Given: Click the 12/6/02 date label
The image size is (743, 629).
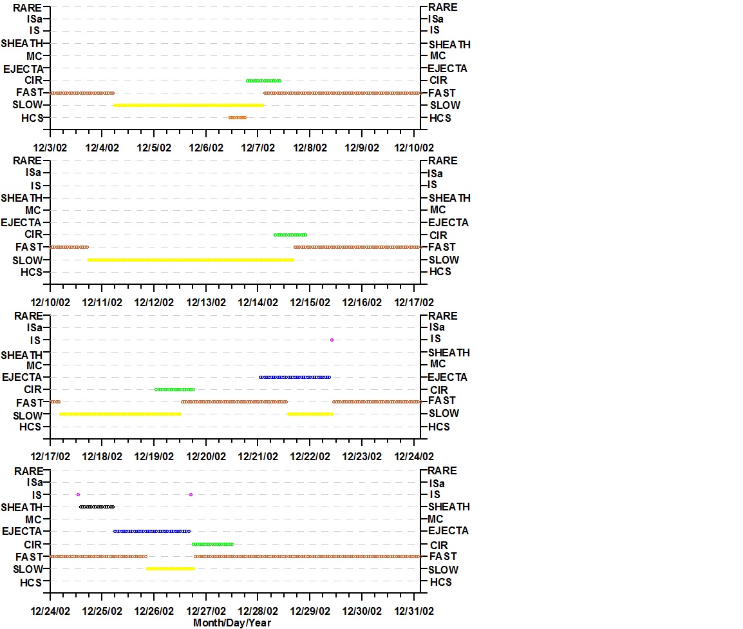Looking at the screenshot, I should coord(206,148).
